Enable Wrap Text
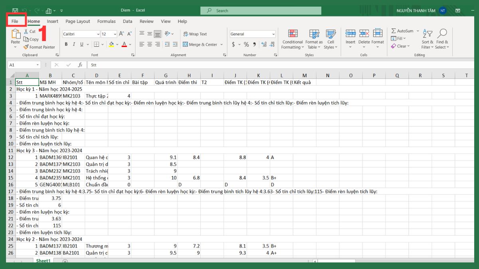Screen dimensions: 479x269 pos(196,35)
